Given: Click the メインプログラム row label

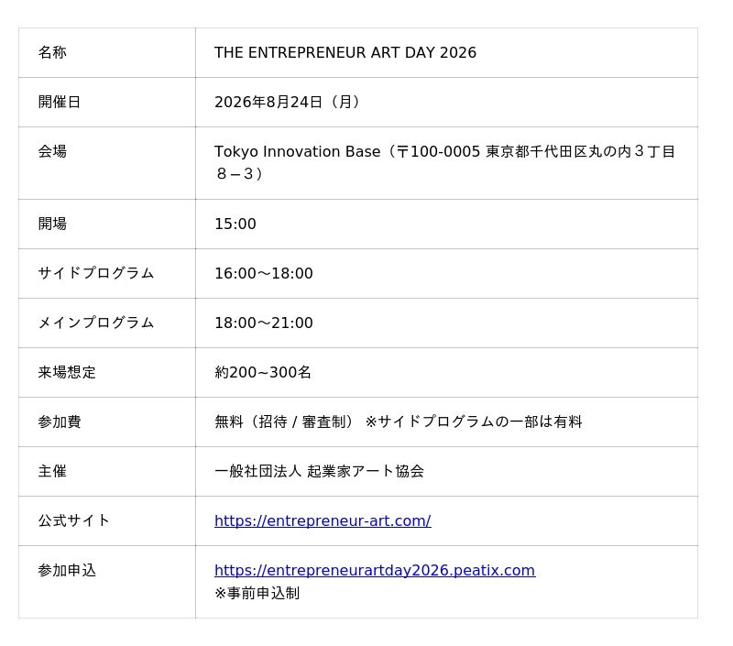Looking at the screenshot, I should pyautogui.click(x=96, y=323).
